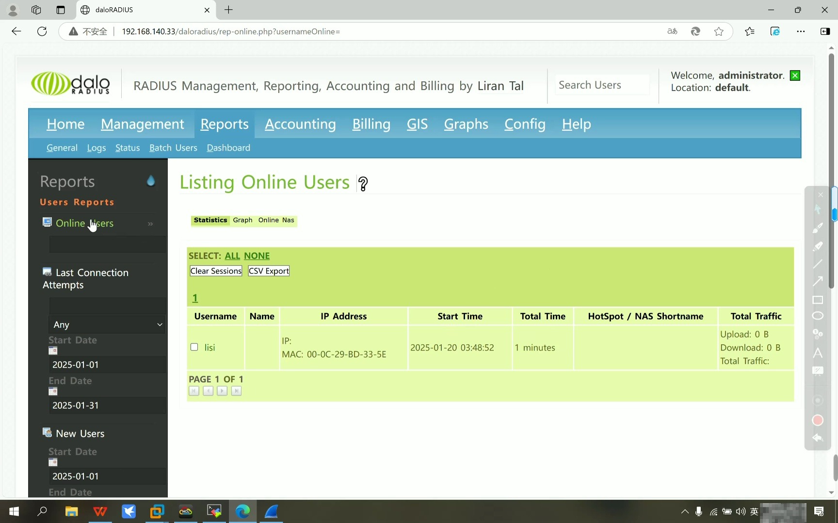Open the Logs submenu
This screenshot has width=838, height=523.
pyautogui.click(x=97, y=148)
